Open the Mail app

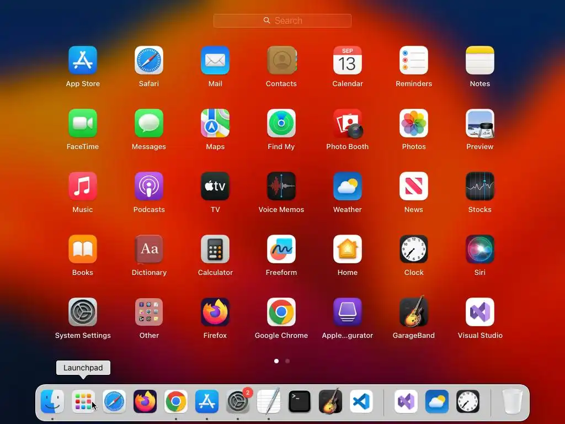point(215,60)
